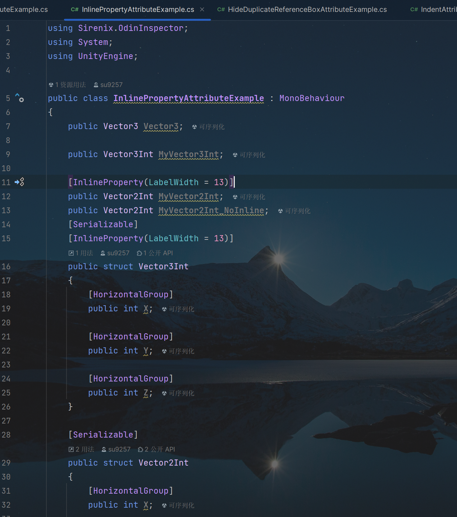Click the Serializable attribute on line 14
Screen dimensions: 457x517
click(103, 224)
